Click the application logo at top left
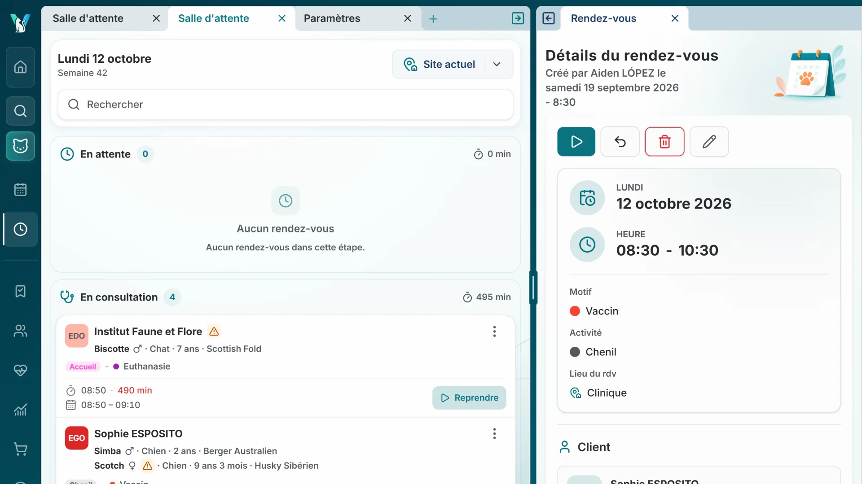Screen dimensions: 862x484 tap(20, 22)
